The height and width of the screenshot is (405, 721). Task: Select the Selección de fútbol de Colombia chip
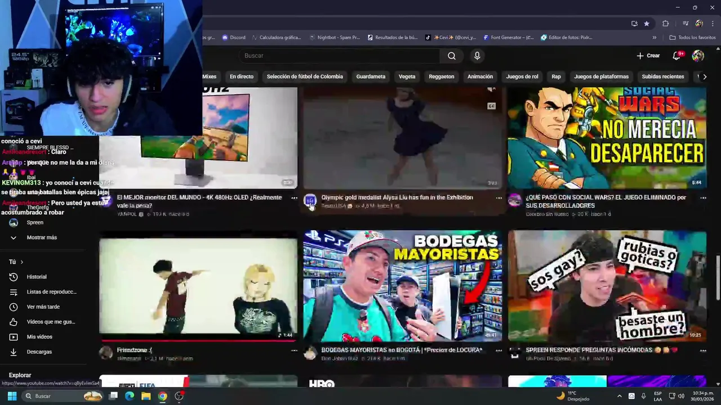click(x=305, y=76)
